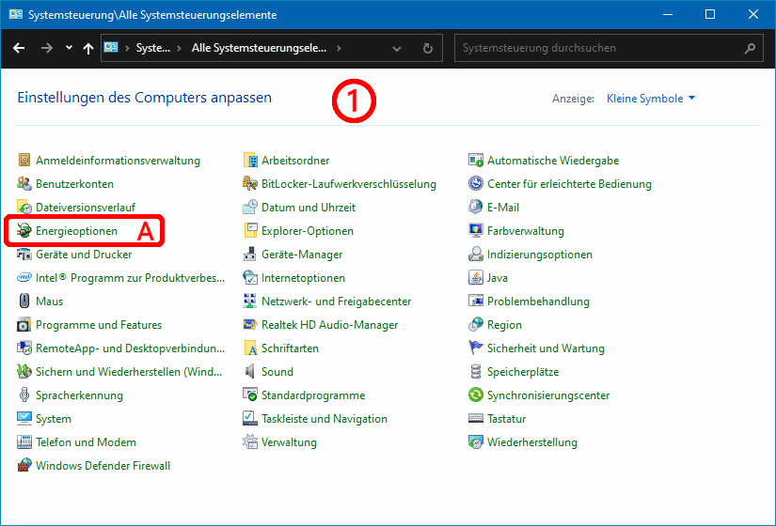Refresh the control panel view
776x526 pixels.
point(428,48)
